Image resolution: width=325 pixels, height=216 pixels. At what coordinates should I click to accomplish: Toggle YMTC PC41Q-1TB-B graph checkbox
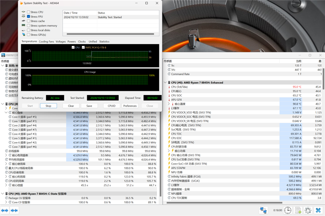coord(83,48)
